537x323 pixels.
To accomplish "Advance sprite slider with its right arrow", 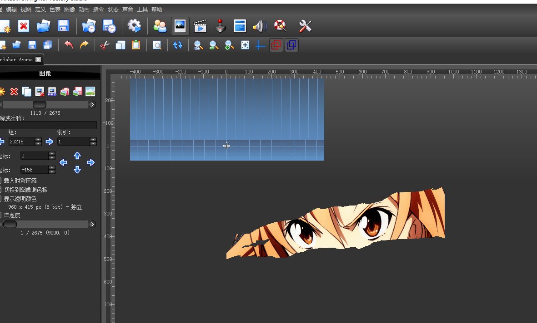I will 92,105.
